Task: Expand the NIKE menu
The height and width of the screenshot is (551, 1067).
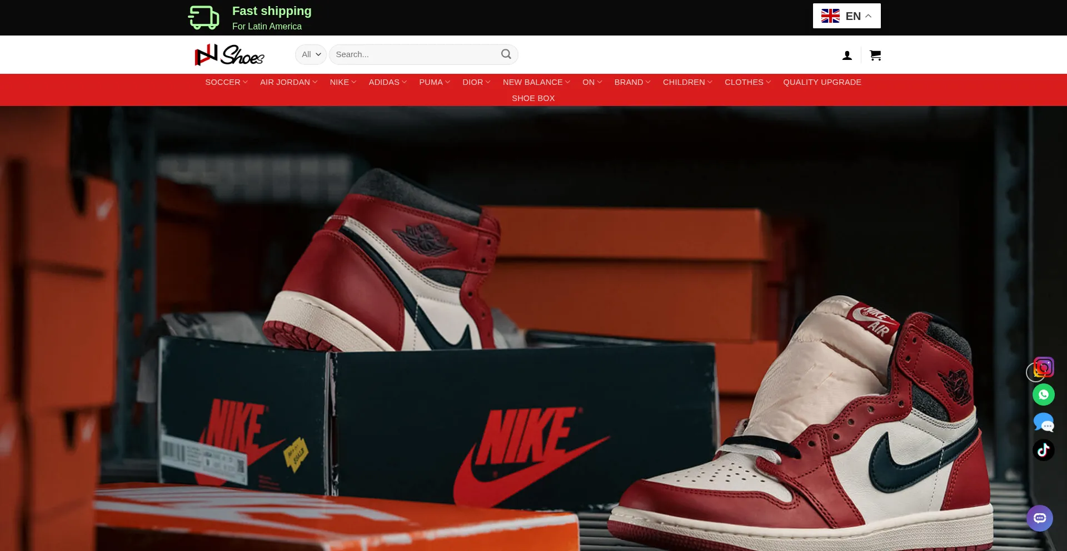Action: pyautogui.click(x=343, y=82)
